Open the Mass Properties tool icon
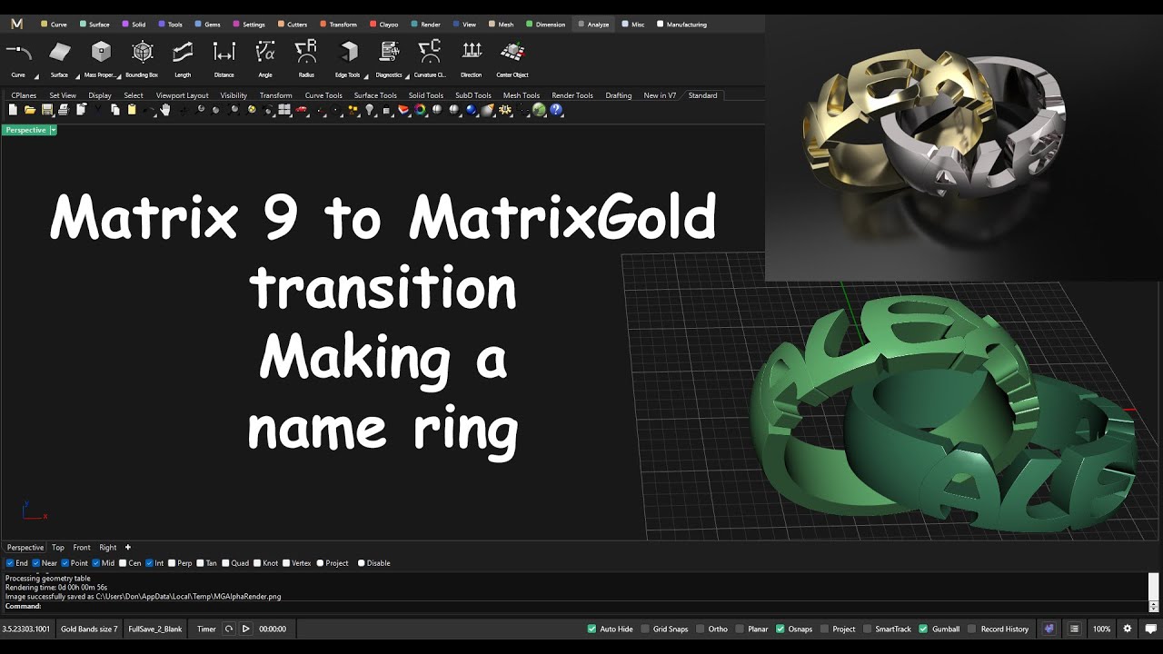 [101, 52]
